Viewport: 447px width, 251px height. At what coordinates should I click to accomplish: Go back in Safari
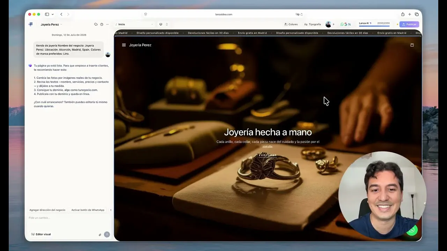point(61,14)
